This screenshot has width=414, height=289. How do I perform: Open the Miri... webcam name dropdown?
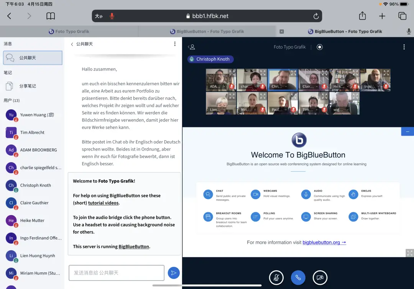coord(248,110)
